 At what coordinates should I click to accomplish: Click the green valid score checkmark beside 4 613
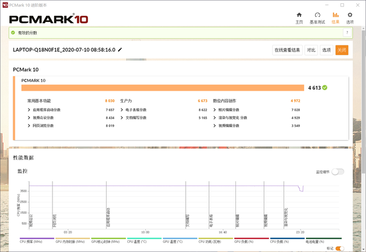(x=325, y=87)
